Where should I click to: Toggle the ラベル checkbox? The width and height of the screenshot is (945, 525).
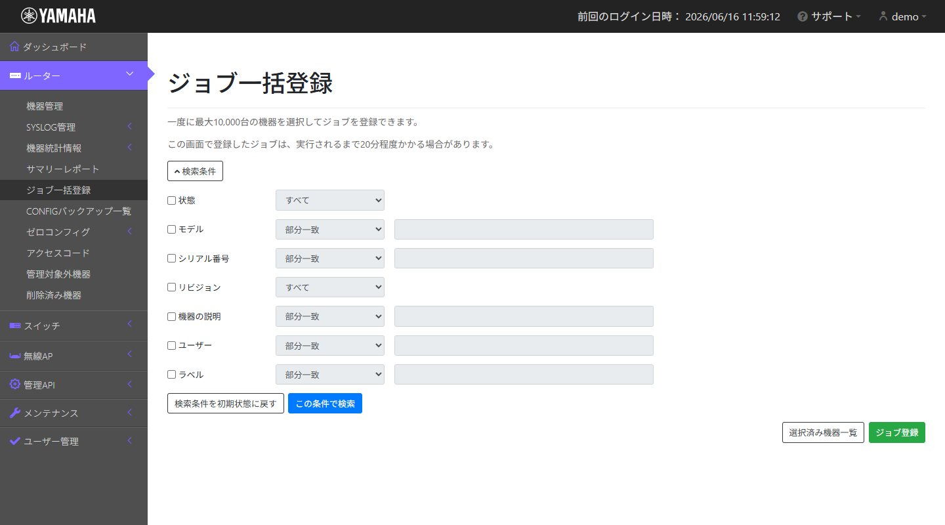tap(172, 374)
